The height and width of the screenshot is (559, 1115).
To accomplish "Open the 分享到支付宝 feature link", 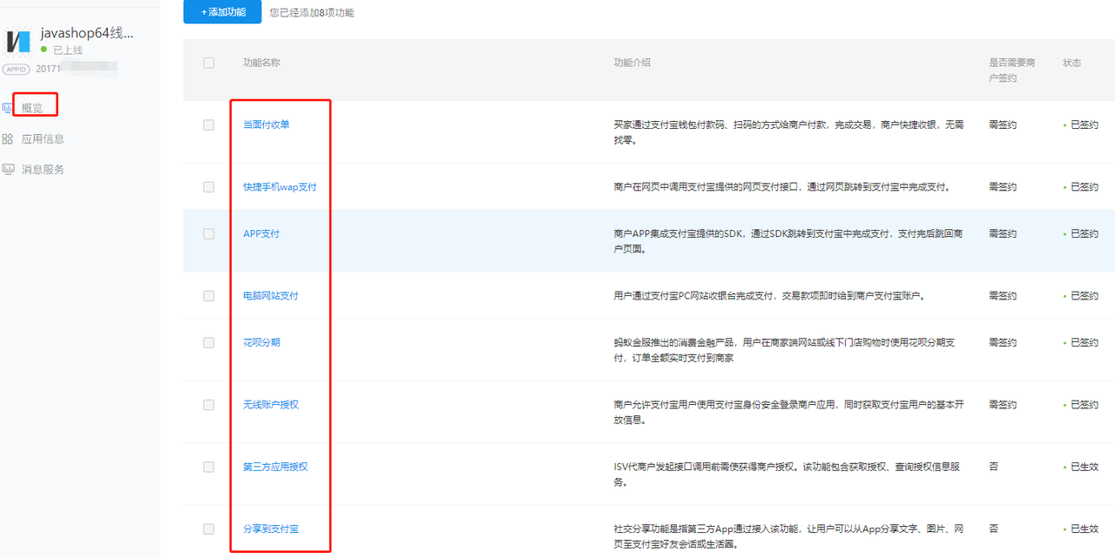I will click(x=271, y=529).
